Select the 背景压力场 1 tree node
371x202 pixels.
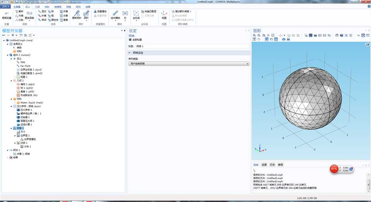pos(26,121)
